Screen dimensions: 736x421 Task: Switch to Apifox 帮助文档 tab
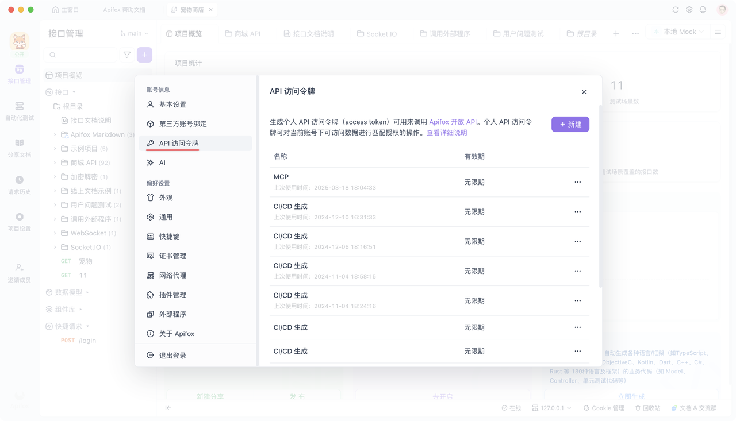[124, 10]
